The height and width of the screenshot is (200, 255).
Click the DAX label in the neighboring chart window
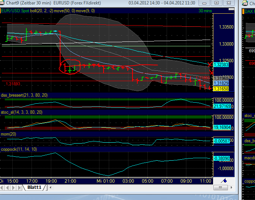(x=250, y=11)
